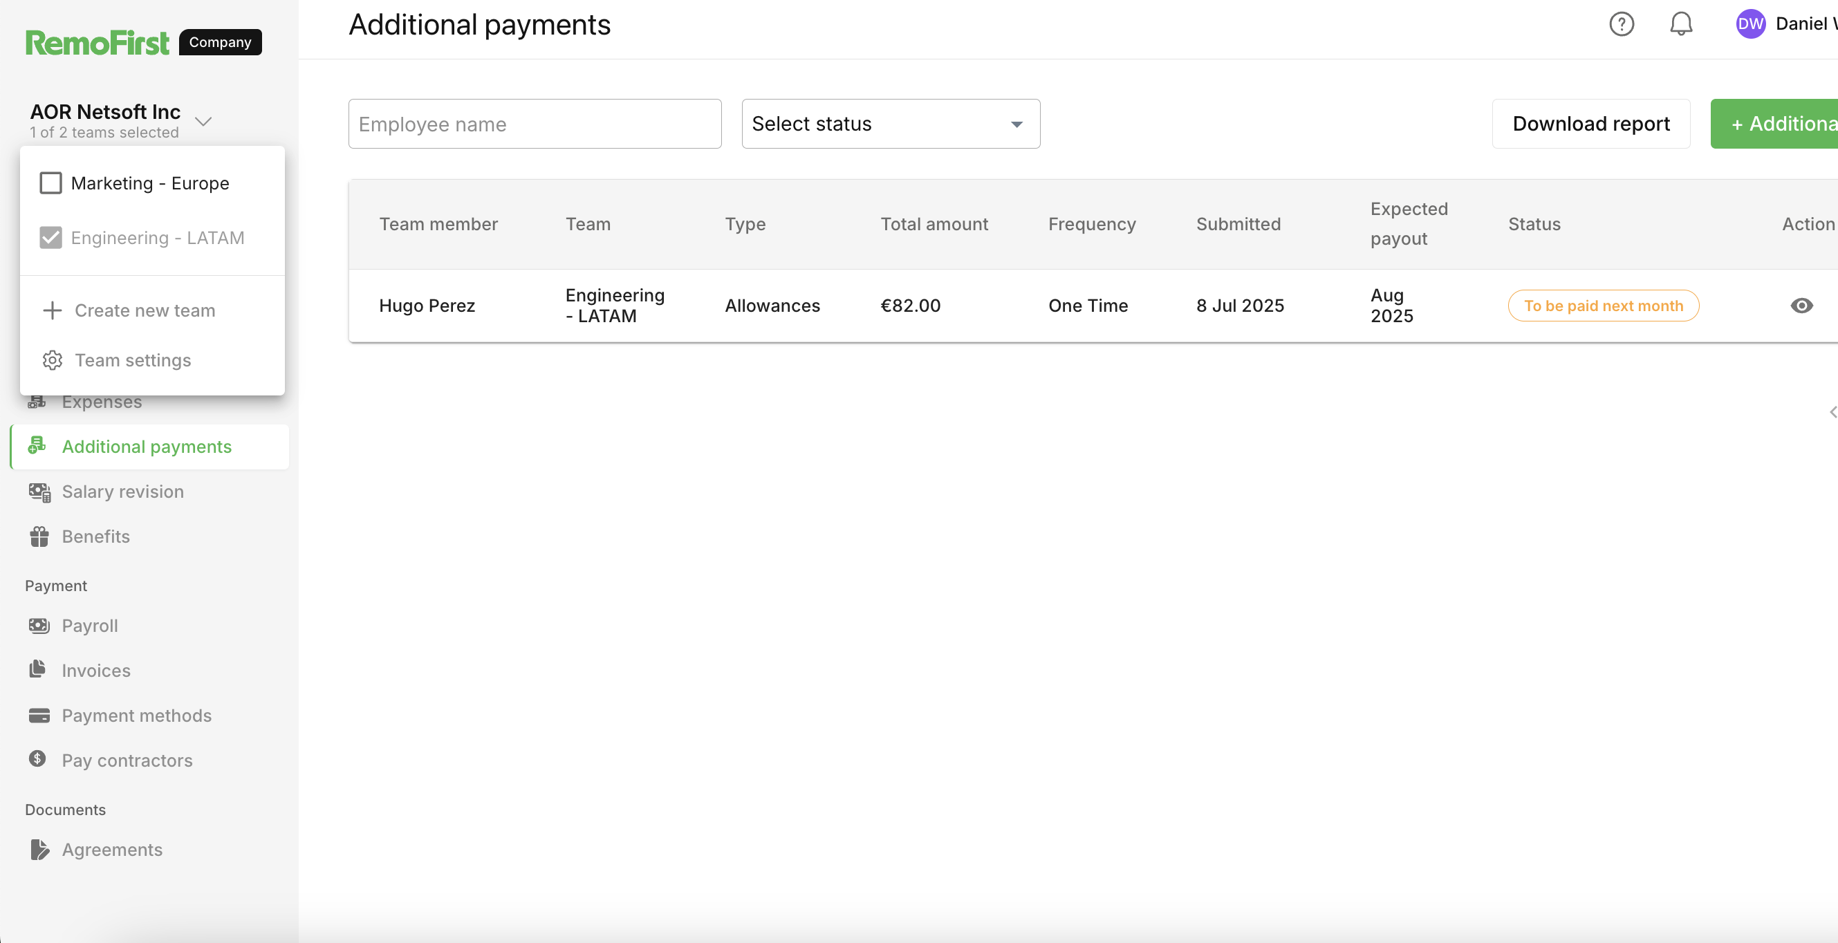Click the Expenses sidebar icon

tap(37, 402)
